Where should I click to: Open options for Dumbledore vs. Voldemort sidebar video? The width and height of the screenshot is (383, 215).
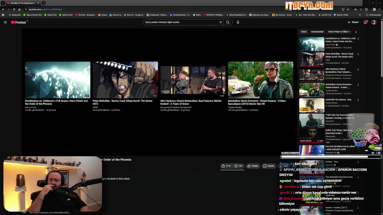(358, 39)
